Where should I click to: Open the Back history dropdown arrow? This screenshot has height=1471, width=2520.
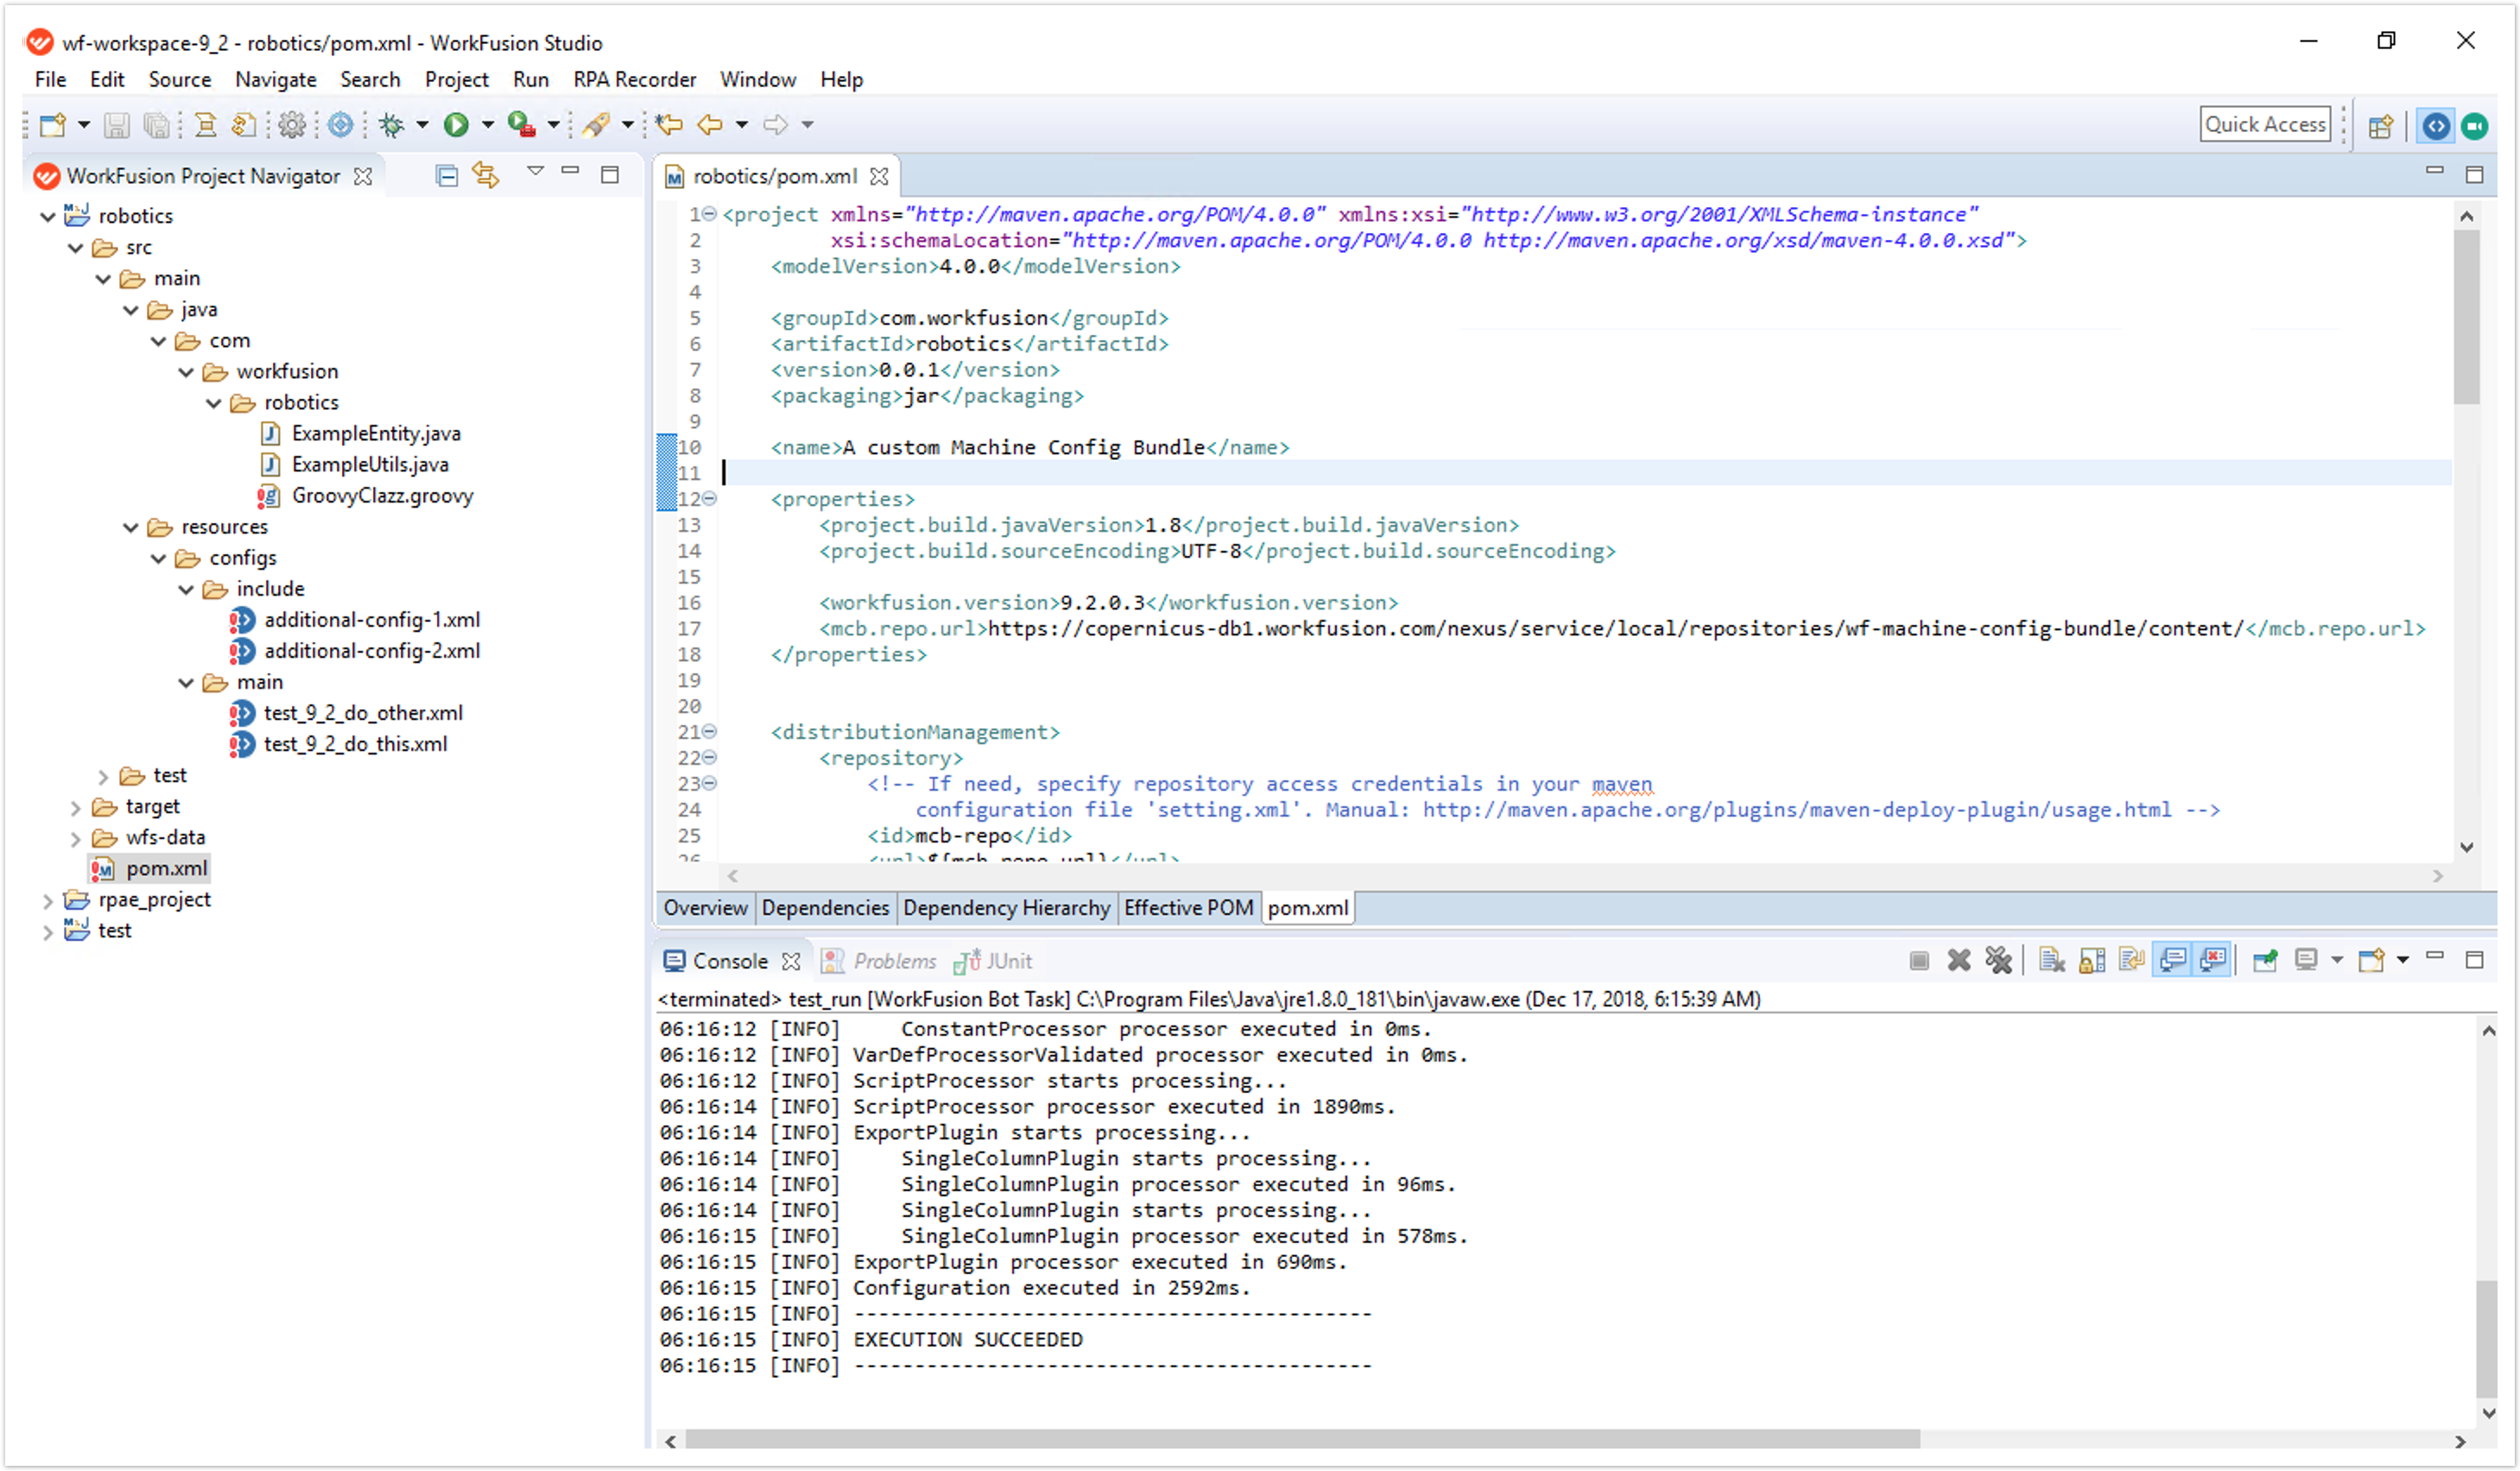[742, 125]
